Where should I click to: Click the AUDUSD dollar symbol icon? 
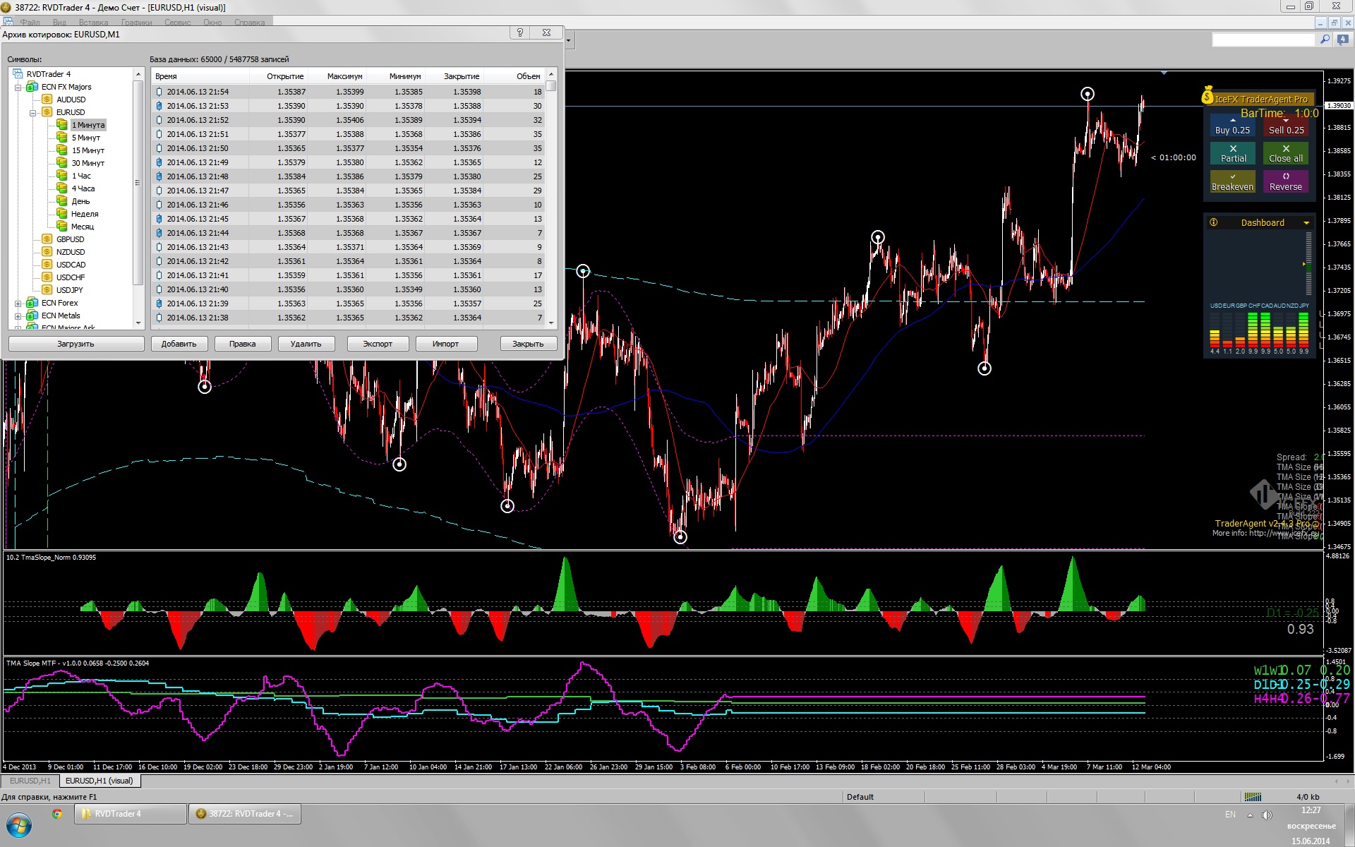click(47, 100)
